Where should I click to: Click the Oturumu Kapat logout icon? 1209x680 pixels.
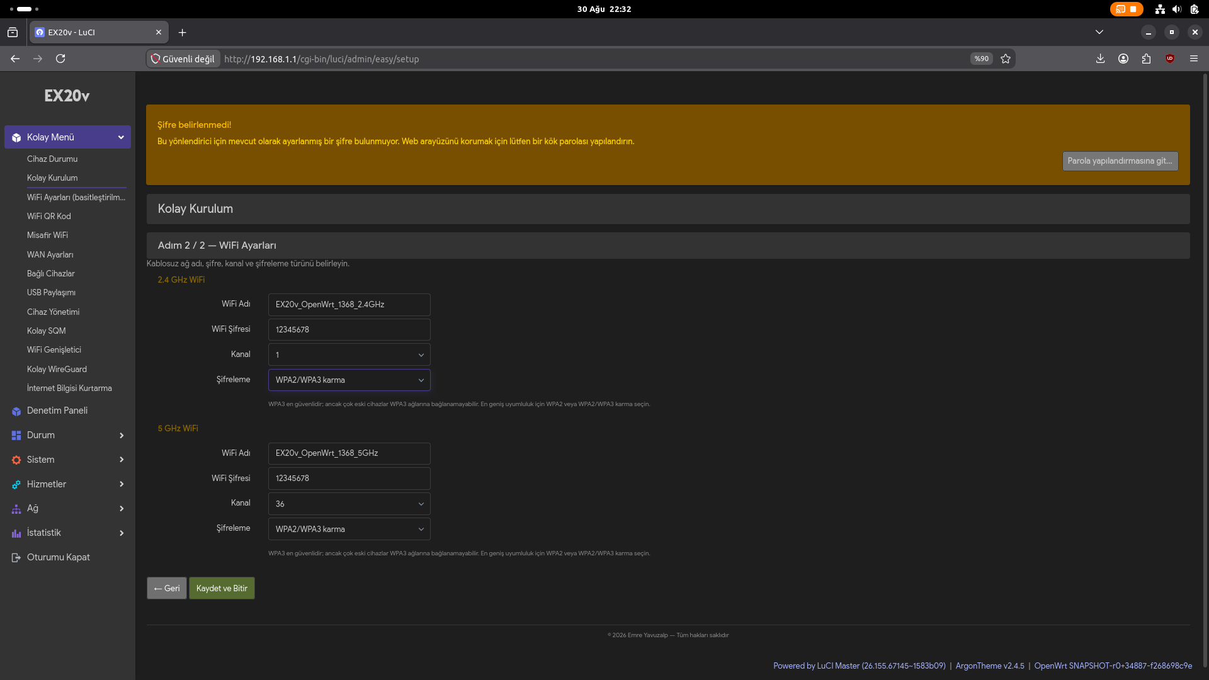point(16,558)
